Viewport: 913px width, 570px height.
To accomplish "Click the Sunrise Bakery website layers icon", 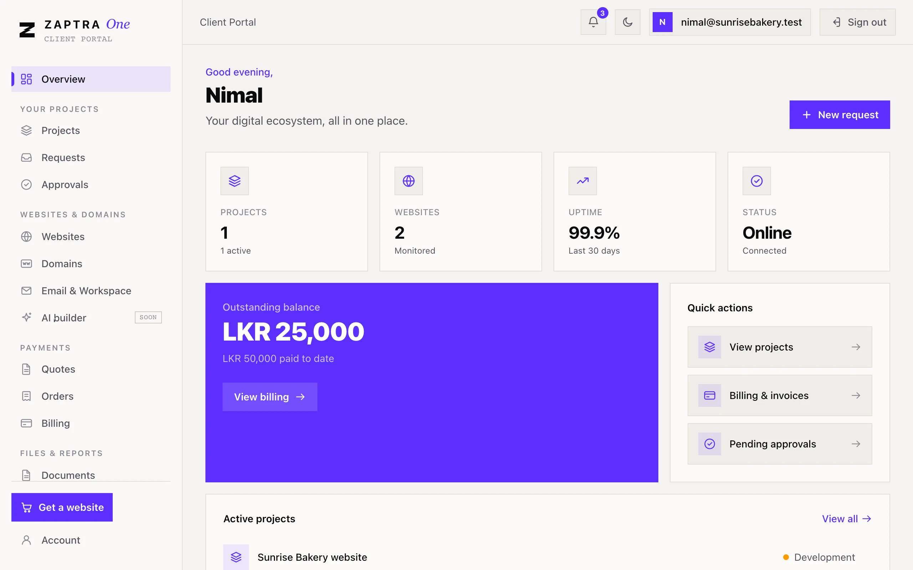I will click(236, 557).
